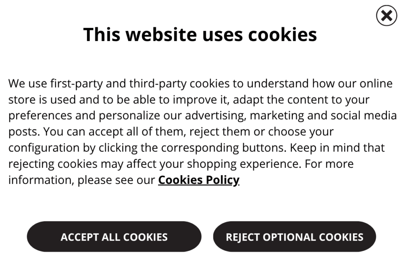Viewport: 403px width, 269px height.
Task: Decline non-essential cookies
Action: [x=294, y=237]
